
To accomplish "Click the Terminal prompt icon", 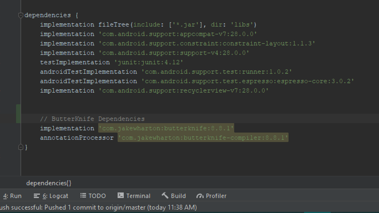I will coord(120,195).
